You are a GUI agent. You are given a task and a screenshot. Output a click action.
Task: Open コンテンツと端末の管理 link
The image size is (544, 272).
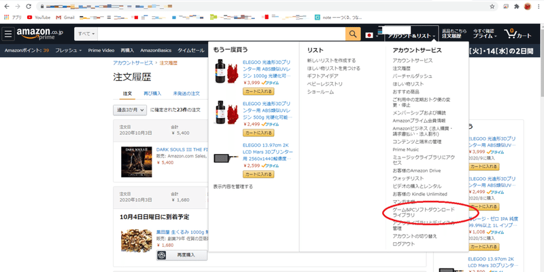417,142
